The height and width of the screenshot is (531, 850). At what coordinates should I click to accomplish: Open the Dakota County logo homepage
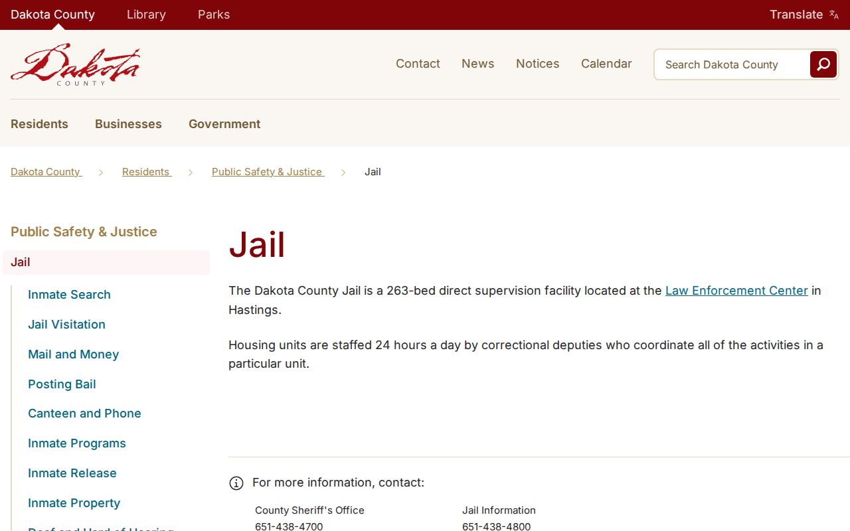point(75,64)
